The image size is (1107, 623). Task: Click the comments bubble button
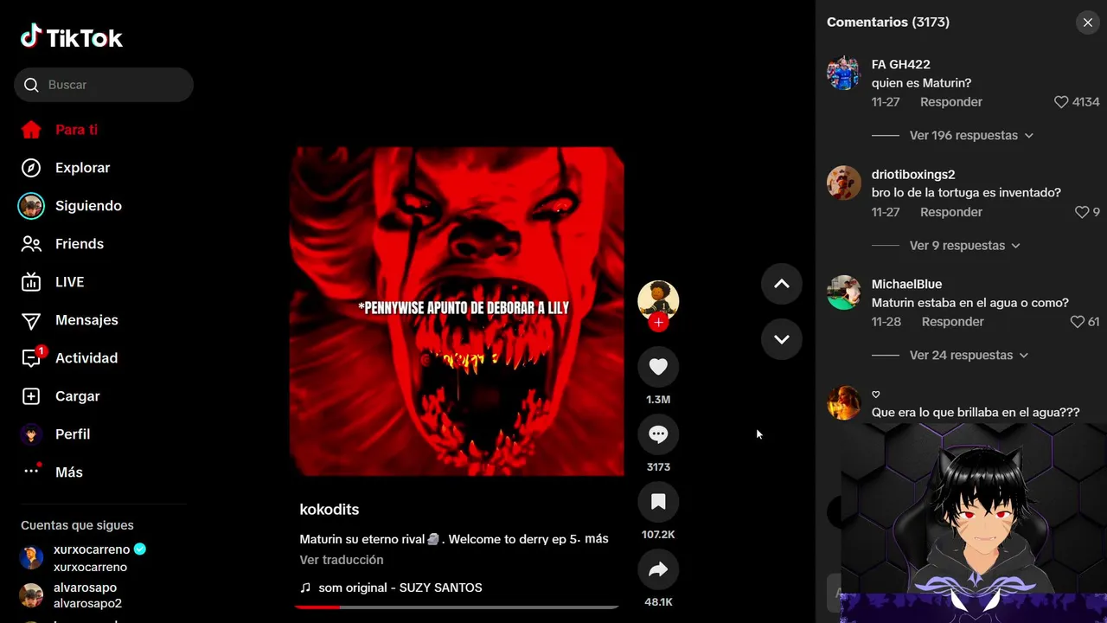click(x=658, y=434)
